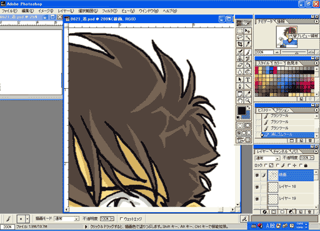320x231 pixels.
Task: Select the Rectangular Marquee tool
Action: tap(240, 31)
